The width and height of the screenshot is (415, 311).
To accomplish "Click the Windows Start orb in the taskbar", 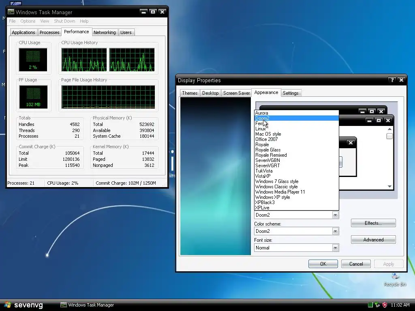I will pyautogui.click(x=7, y=305).
